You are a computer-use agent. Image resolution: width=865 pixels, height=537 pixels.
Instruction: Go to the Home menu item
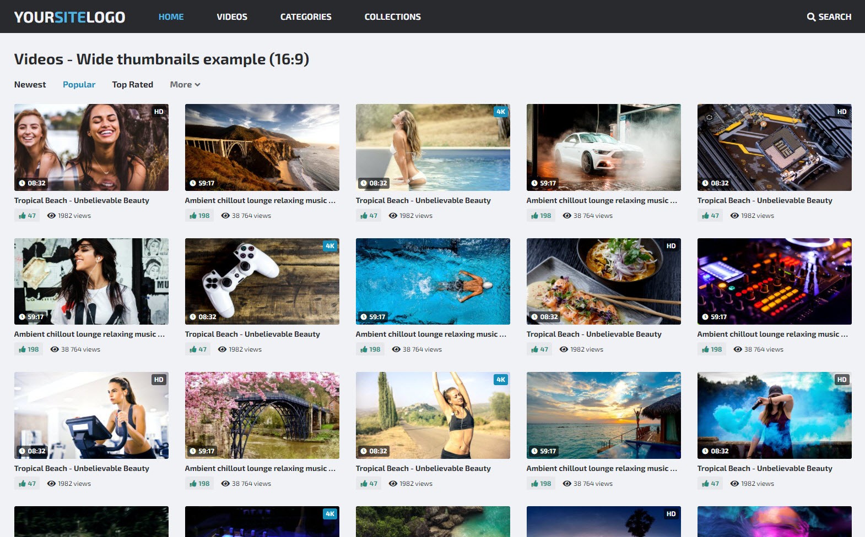171,17
